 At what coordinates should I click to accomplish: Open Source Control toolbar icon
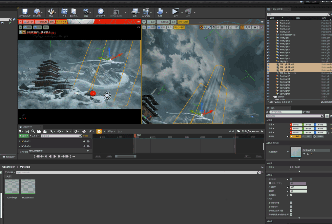click(x=37, y=11)
